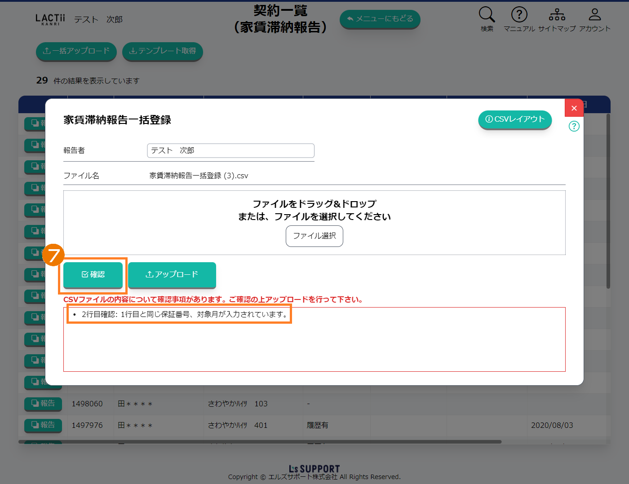
Task: Click the horizontal scrollbar below the table
Action: coord(260,442)
